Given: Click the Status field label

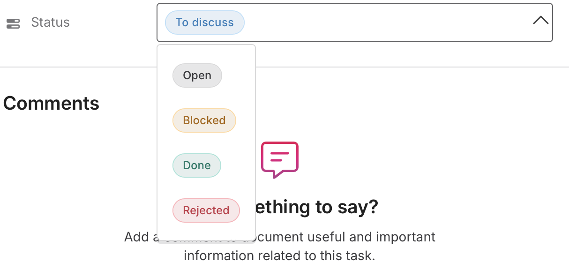Looking at the screenshot, I should (51, 22).
